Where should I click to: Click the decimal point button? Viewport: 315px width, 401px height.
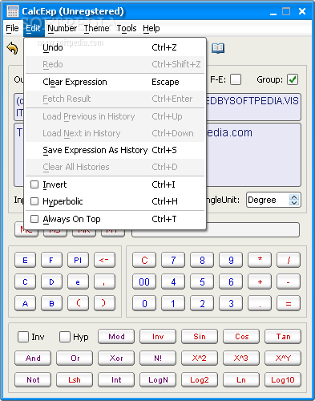coord(260,303)
